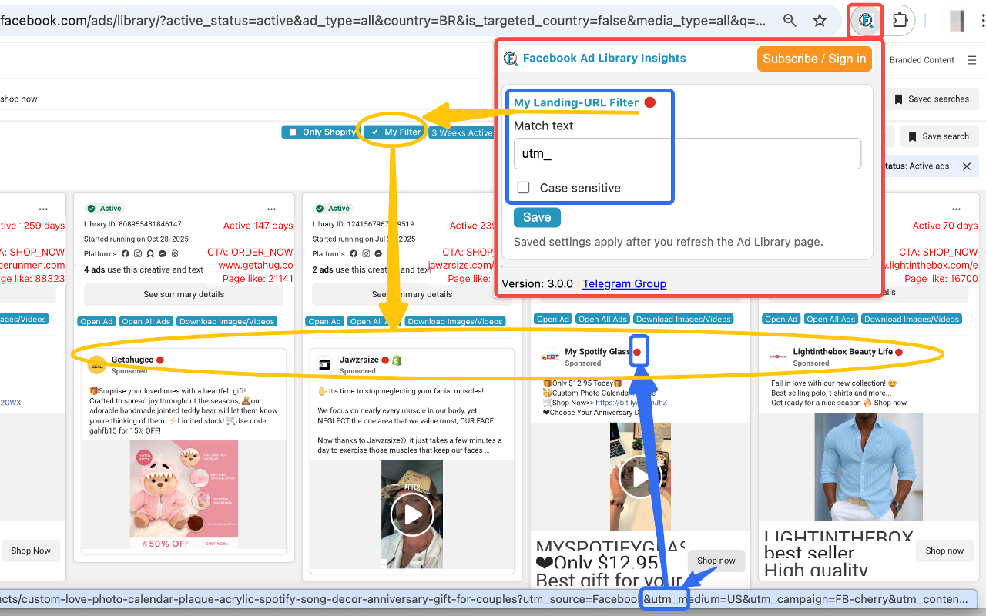
Task: Save the landing-URL filter settings
Action: (537, 217)
